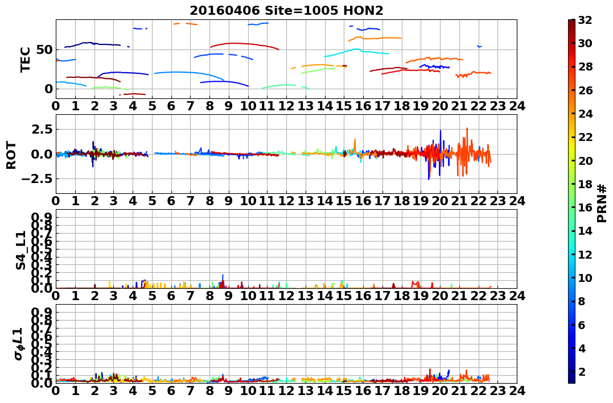Click hour 2 tick under the S4_L1 panel
This screenshot has width=613, height=403.
coord(94,296)
